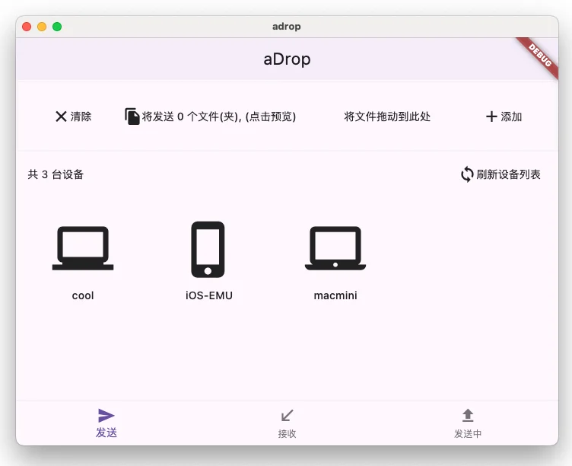Image resolution: width=572 pixels, height=466 pixels.
Task: Click the send paper-plane icon
Action: tap(106, 415)
